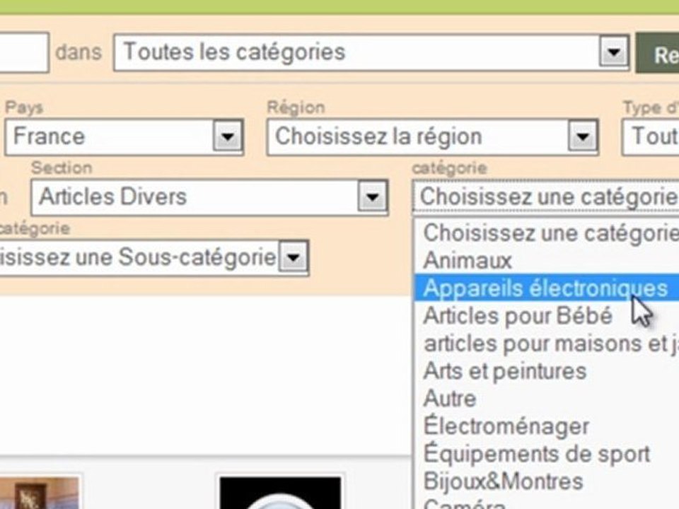Click the search keyword input field
The height and width of the screenshot is (509, 679).
[24, 52]
